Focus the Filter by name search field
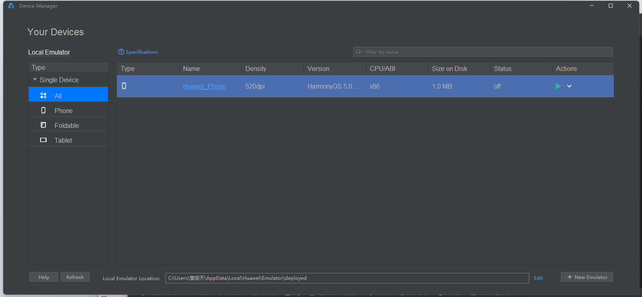The image size is (642, 297). (x=483, y=52)
